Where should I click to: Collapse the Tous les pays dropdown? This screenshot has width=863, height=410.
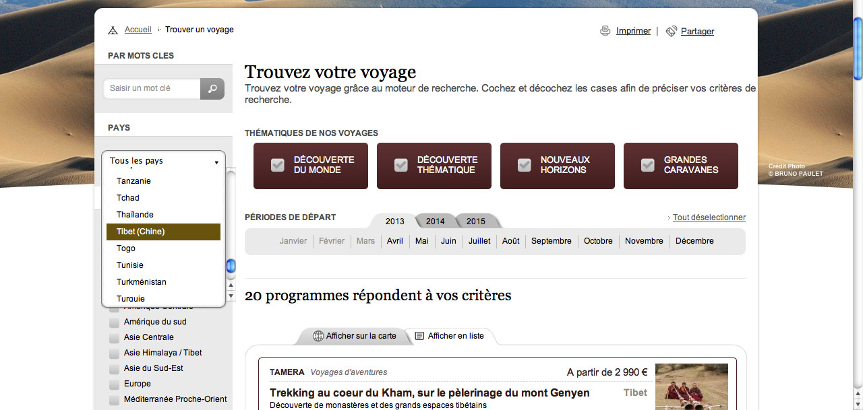[163, 161]
